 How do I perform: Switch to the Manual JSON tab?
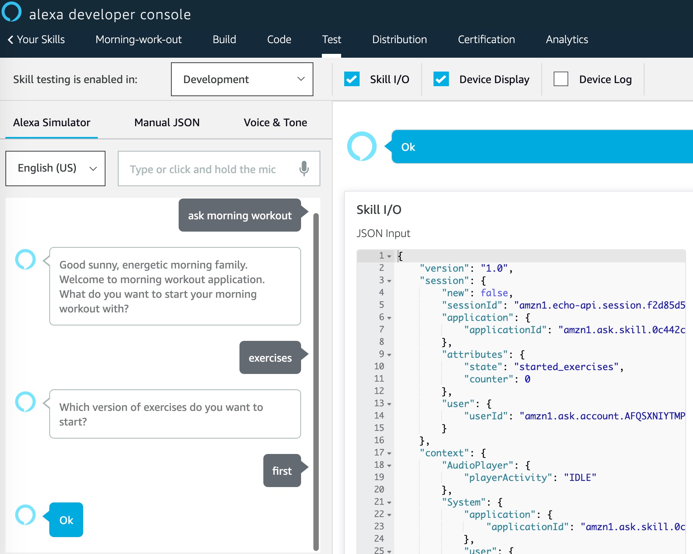click(167, 122)
